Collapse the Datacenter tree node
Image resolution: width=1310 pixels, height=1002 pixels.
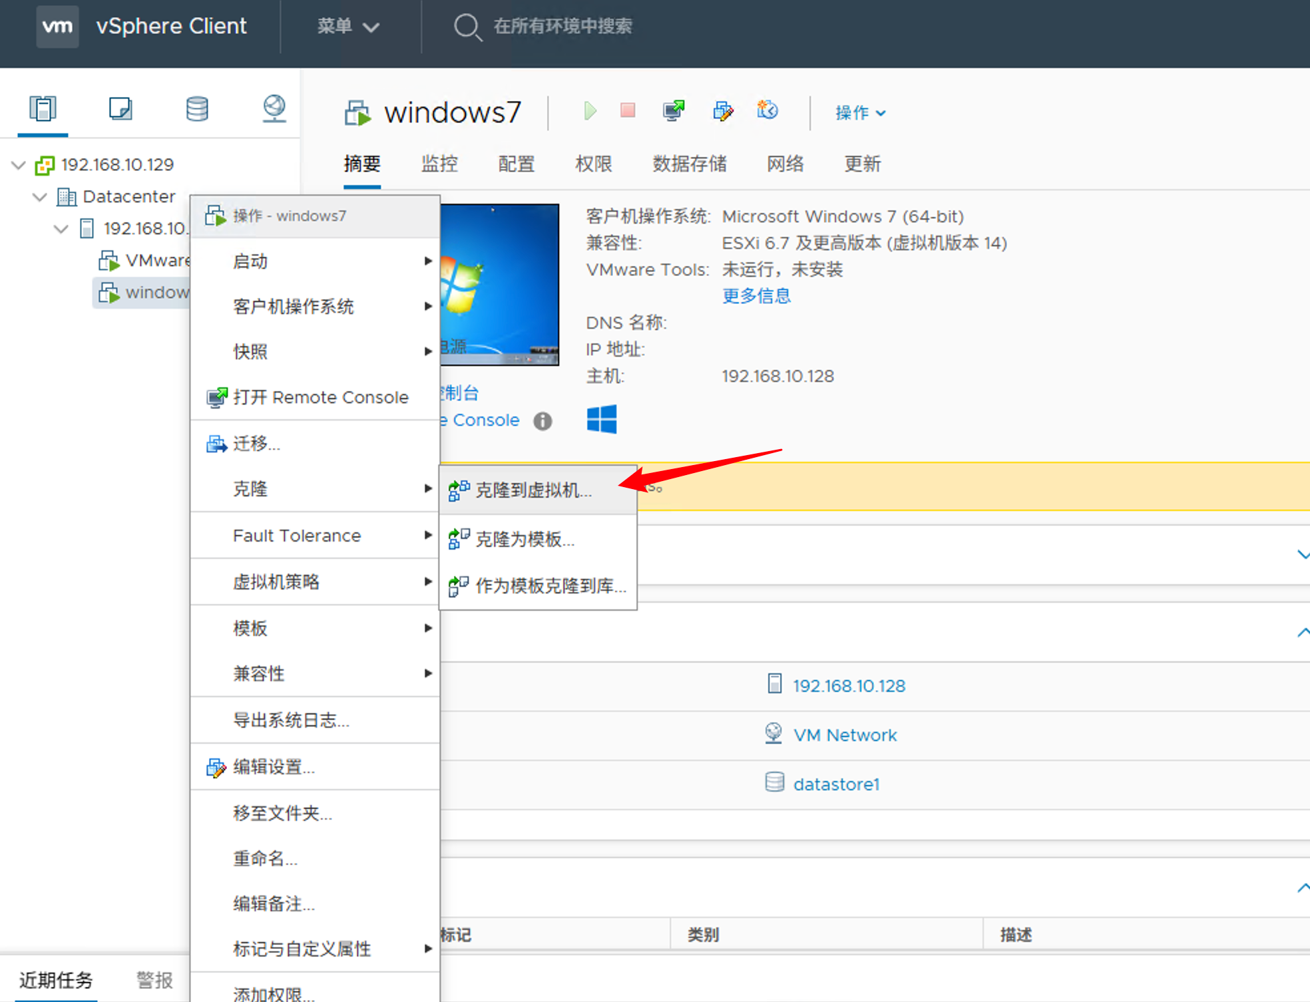coord(40,197)
